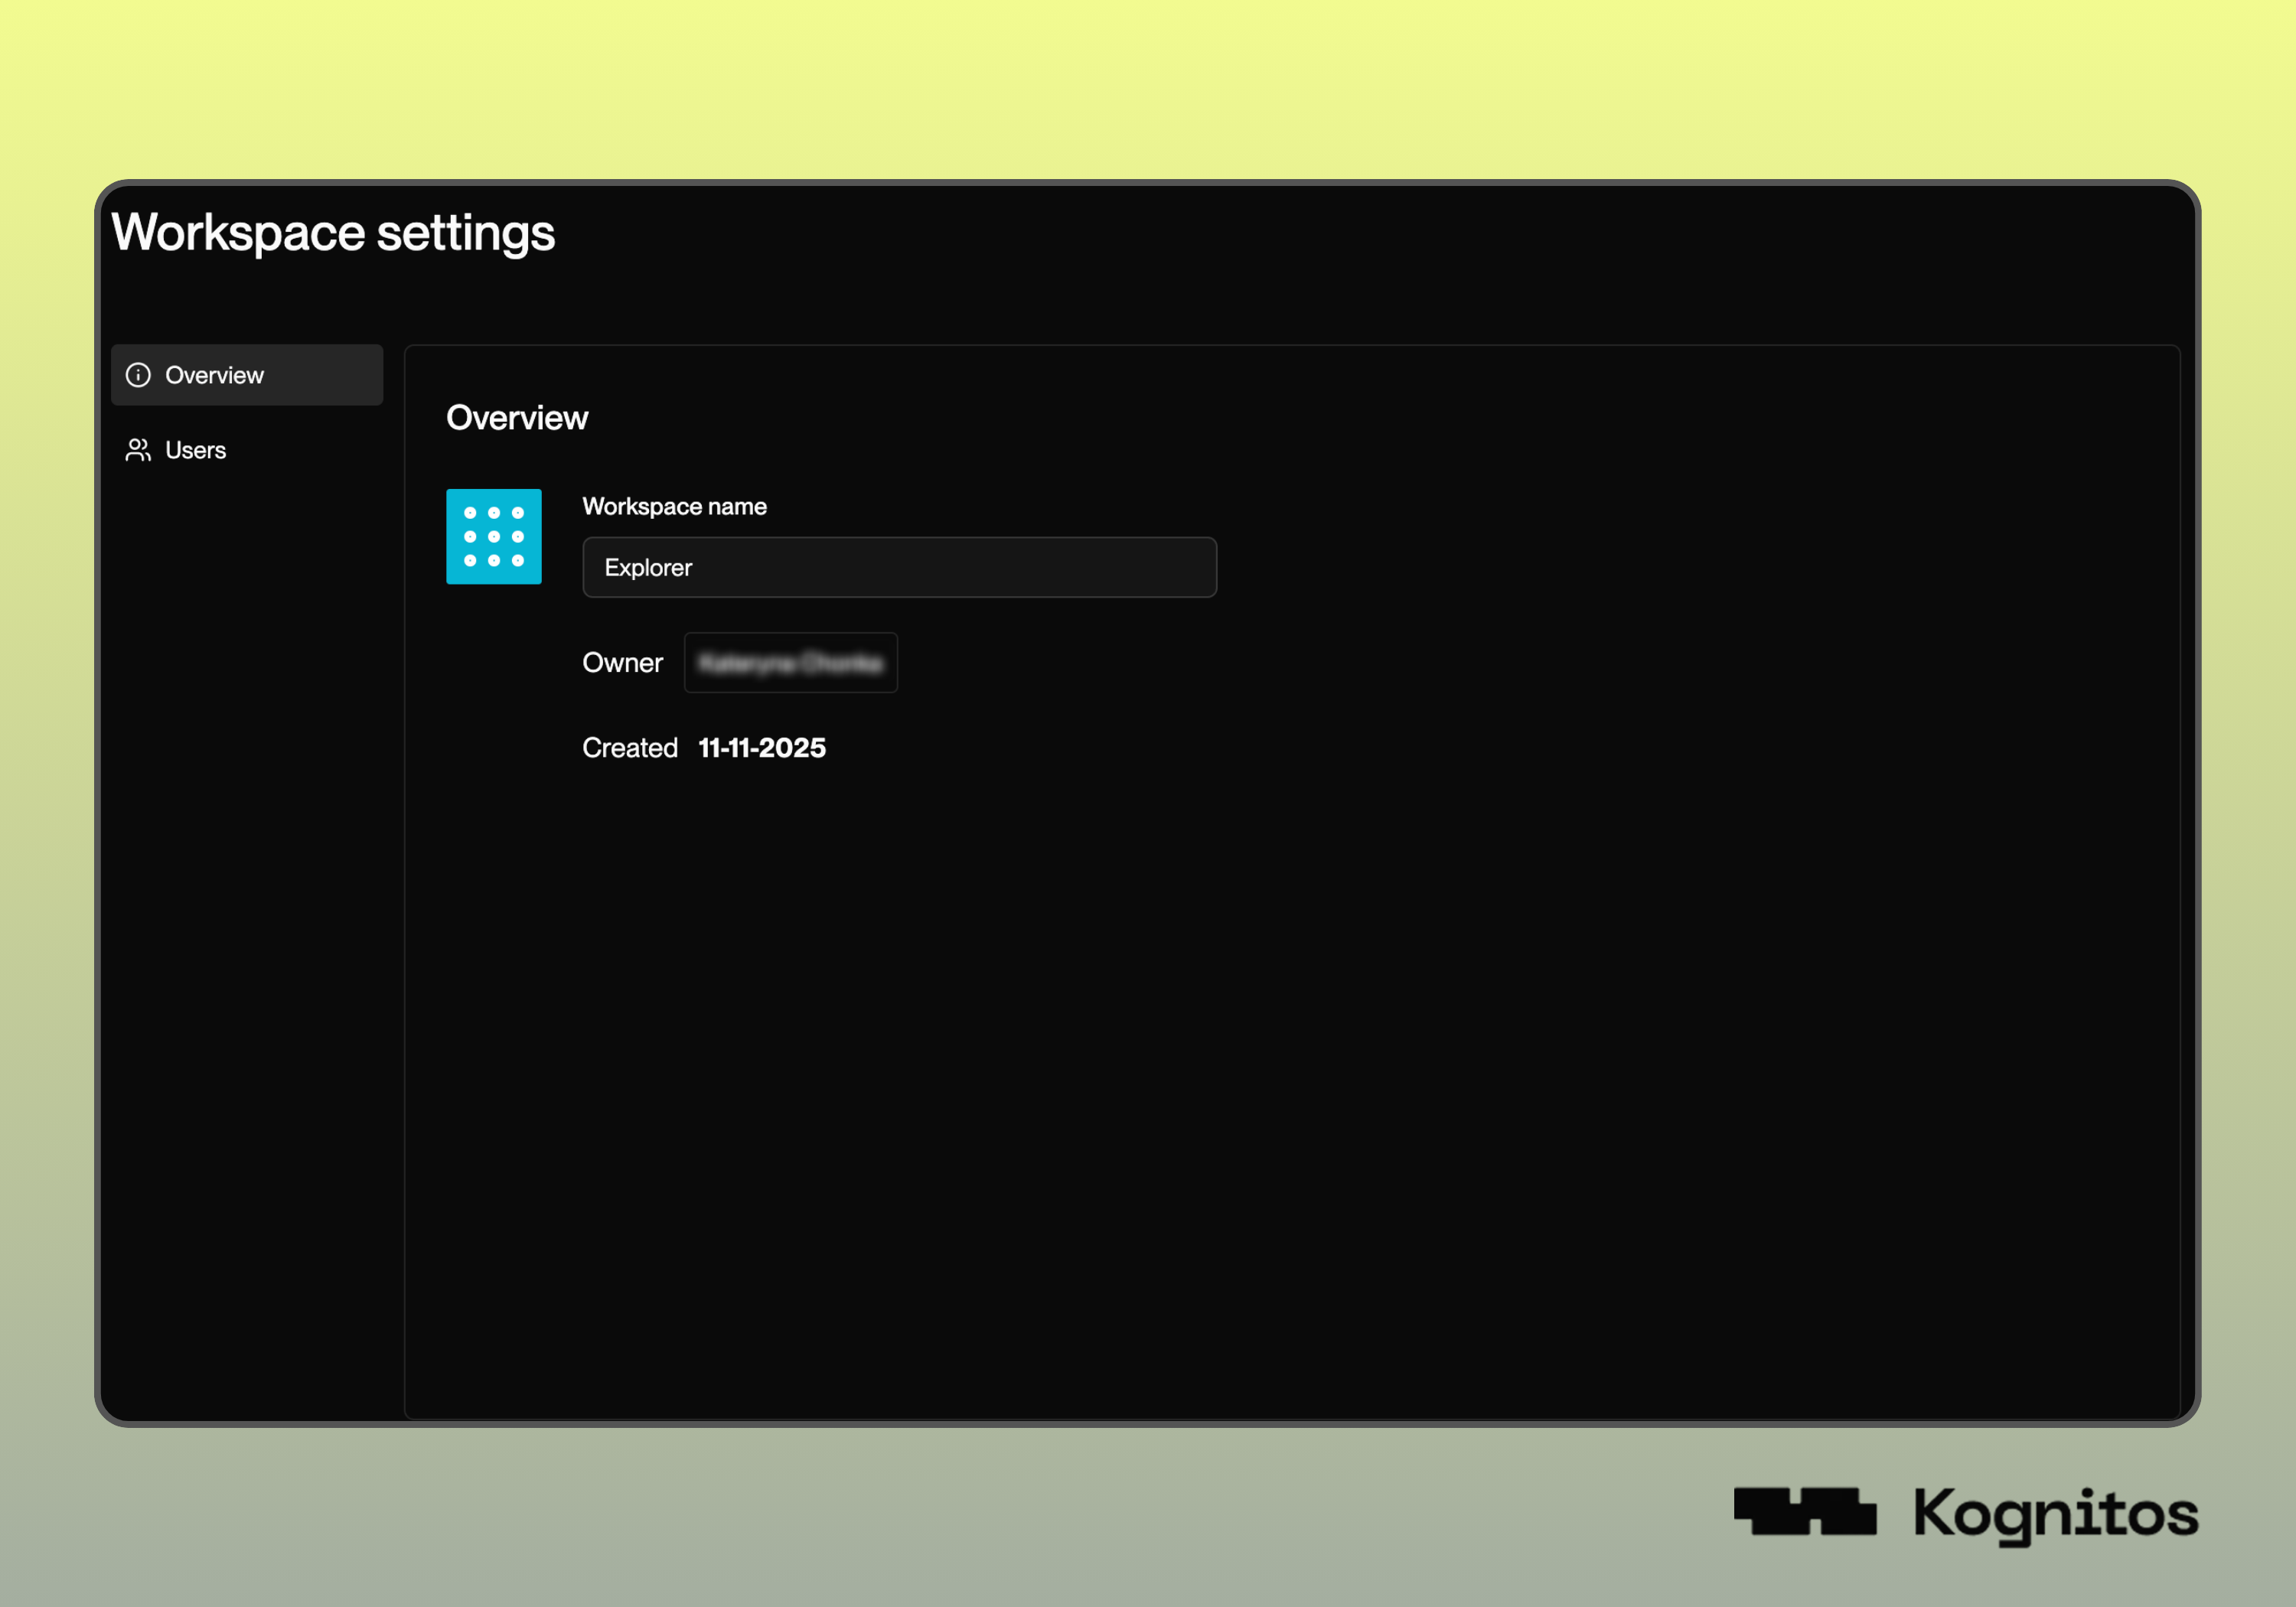Click the center dot of workspace avatar
2296x1607 pixels.
click(494, 537)
